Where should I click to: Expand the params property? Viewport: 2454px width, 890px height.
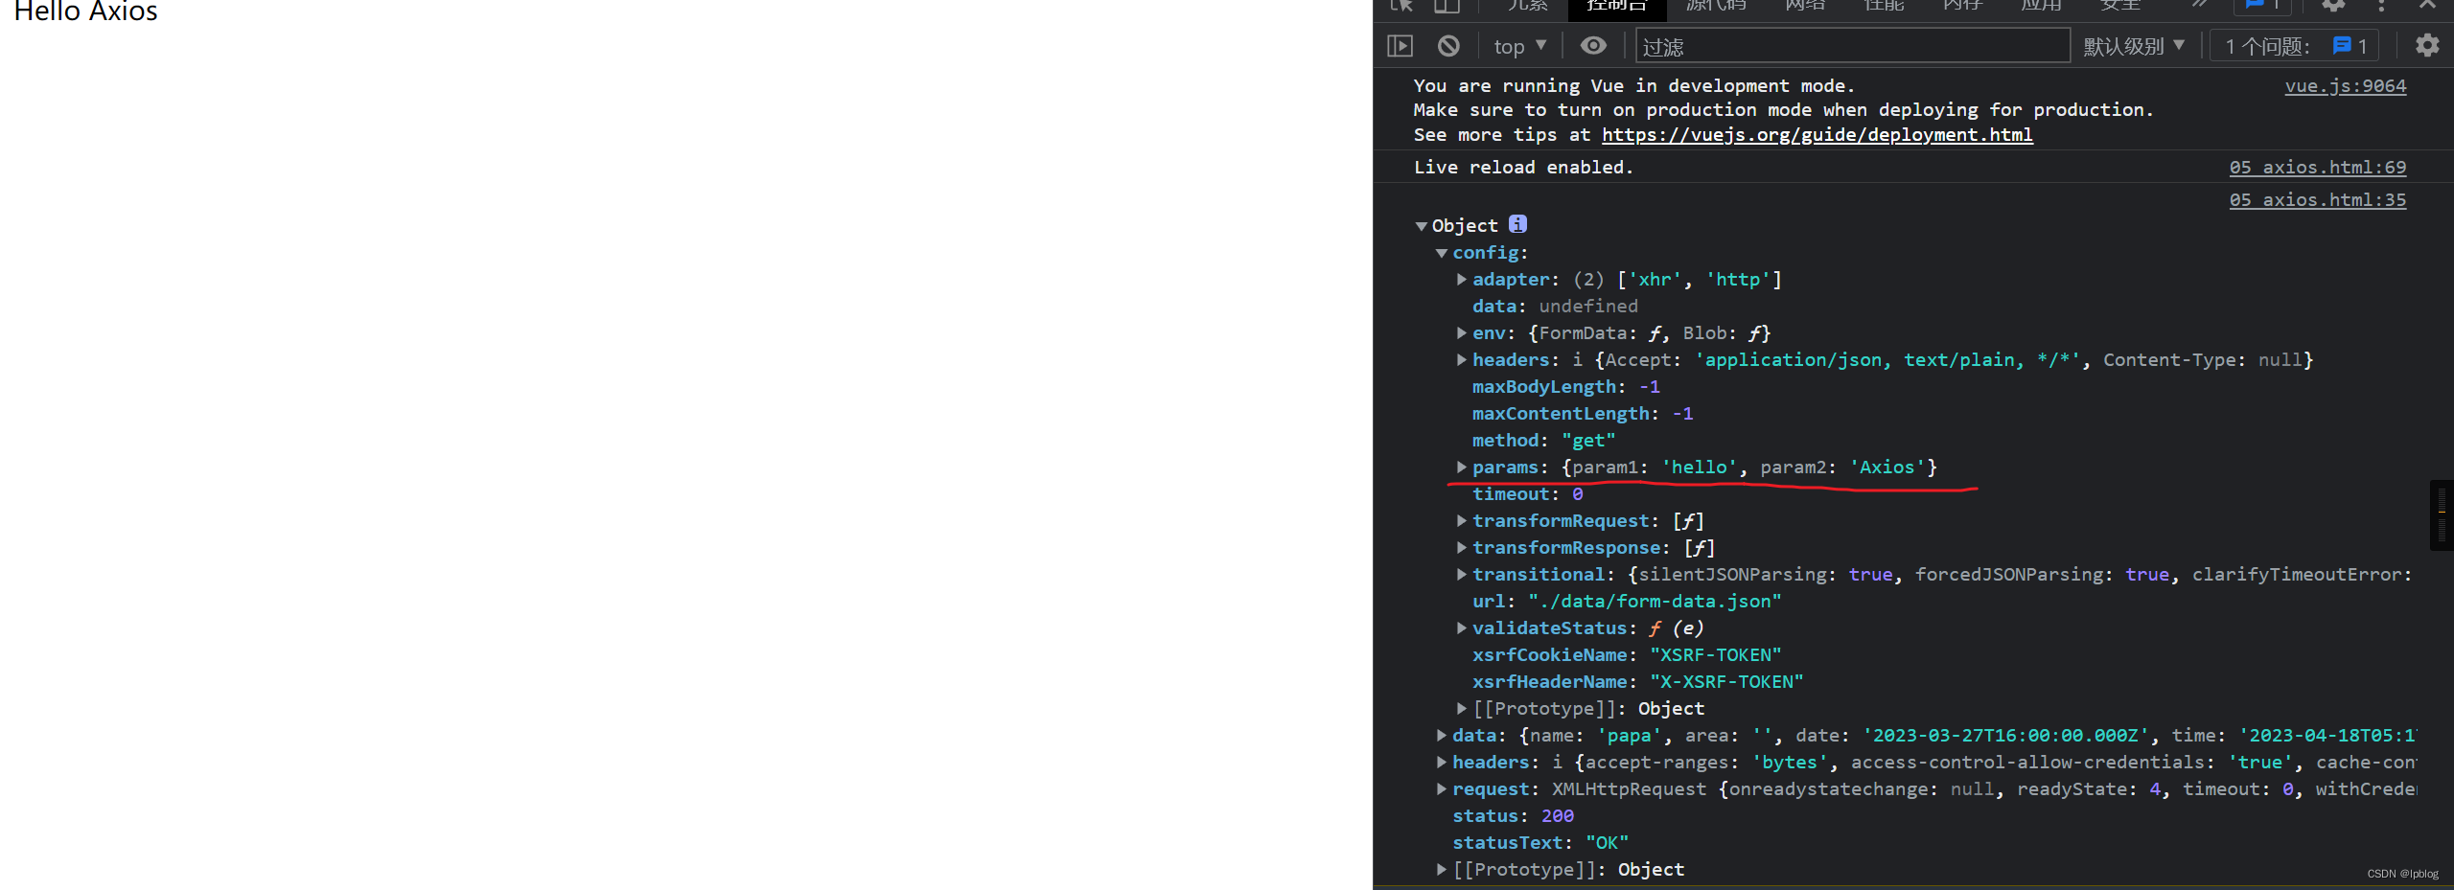coord(1462,467)
